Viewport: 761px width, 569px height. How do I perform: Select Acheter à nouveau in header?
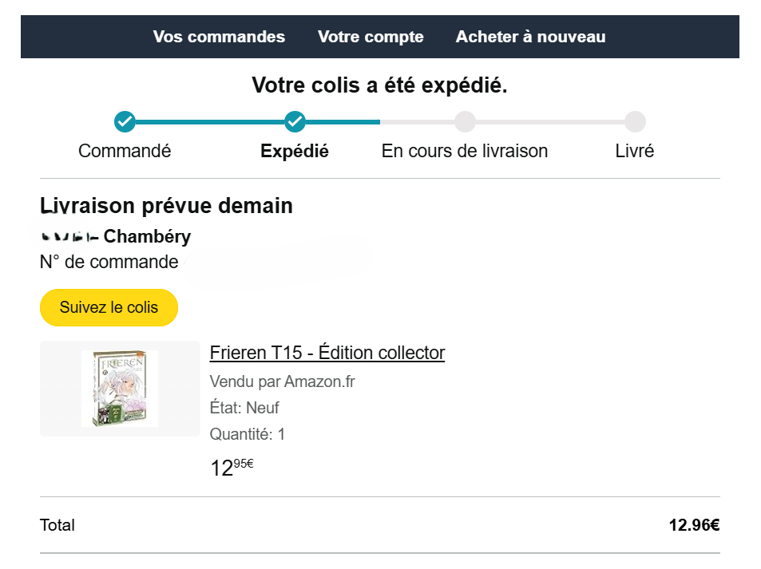click(530, 37)
